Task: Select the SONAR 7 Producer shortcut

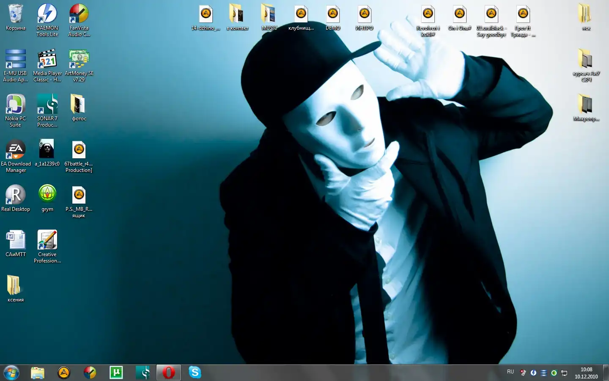Action: click(47, 105)
